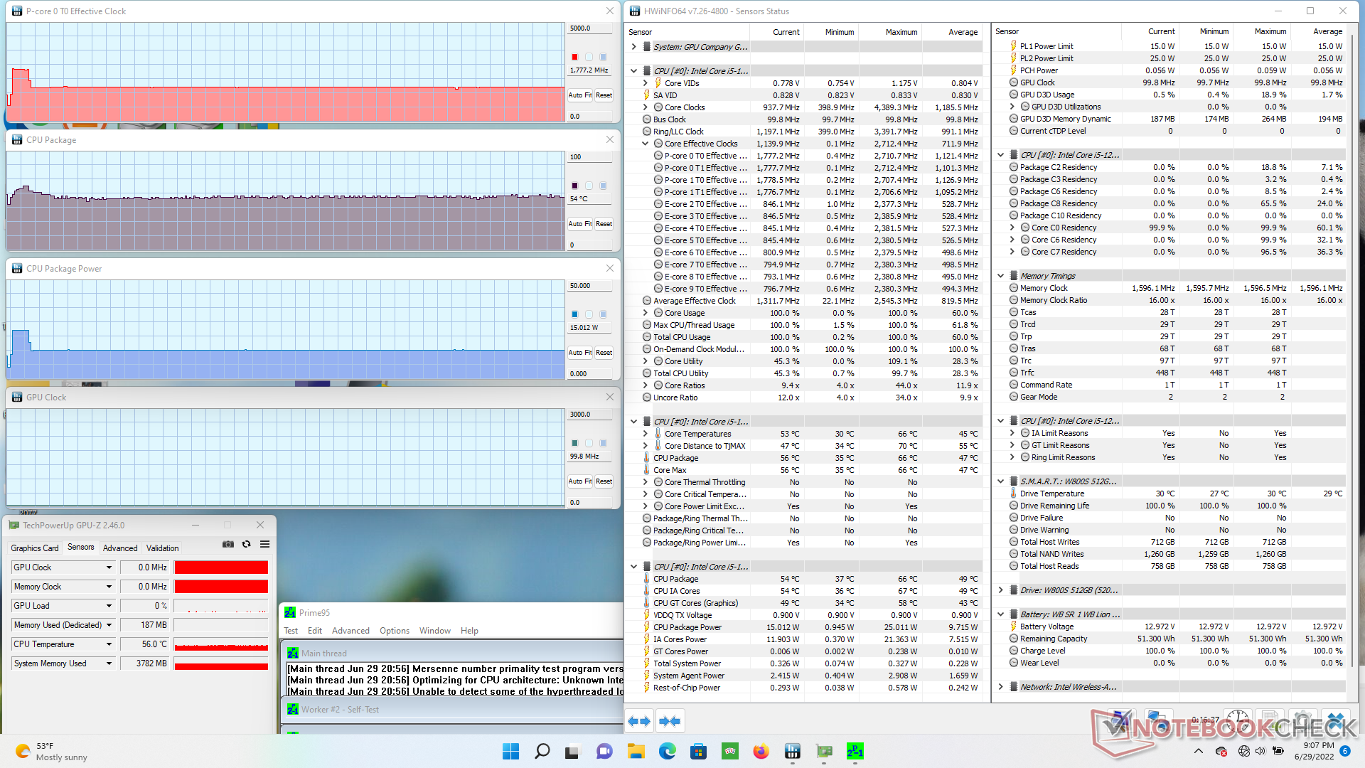Collapse the Memory Timings sensor group
The height and width of the screenshot is (768, 1365).
[1000, 276]
